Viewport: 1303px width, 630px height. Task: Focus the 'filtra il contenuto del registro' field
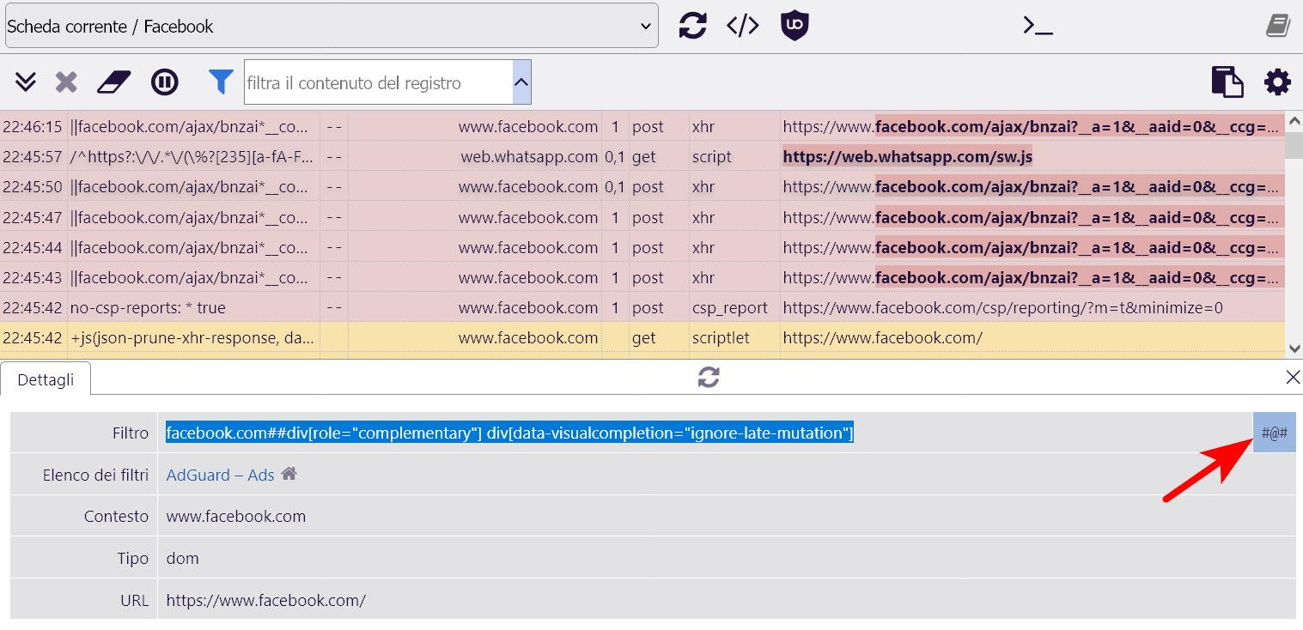379,82
